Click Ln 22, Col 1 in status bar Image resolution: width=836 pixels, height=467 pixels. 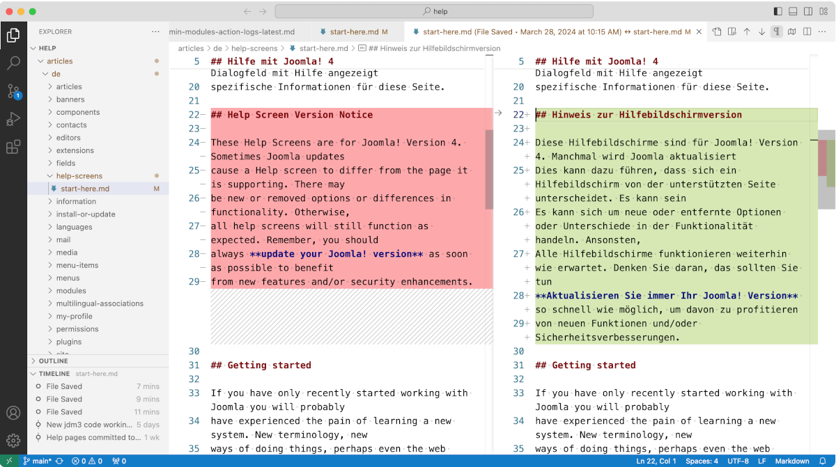656,461
